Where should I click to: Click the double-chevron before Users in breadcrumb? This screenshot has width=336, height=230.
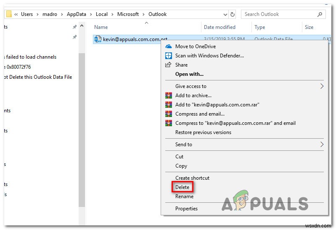pyautogui.click(x=16, y=14)
